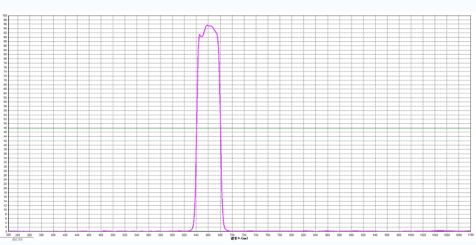Click the 660 label on the wavelength axis
This screenshot has height=245, width=476.
tap(208, 235)
